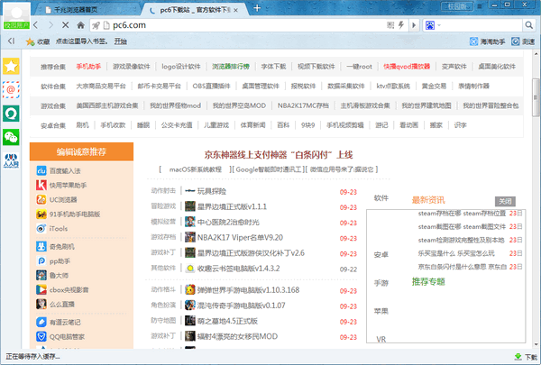
Task: Go to the home page icon
Action: click(81, 25)
